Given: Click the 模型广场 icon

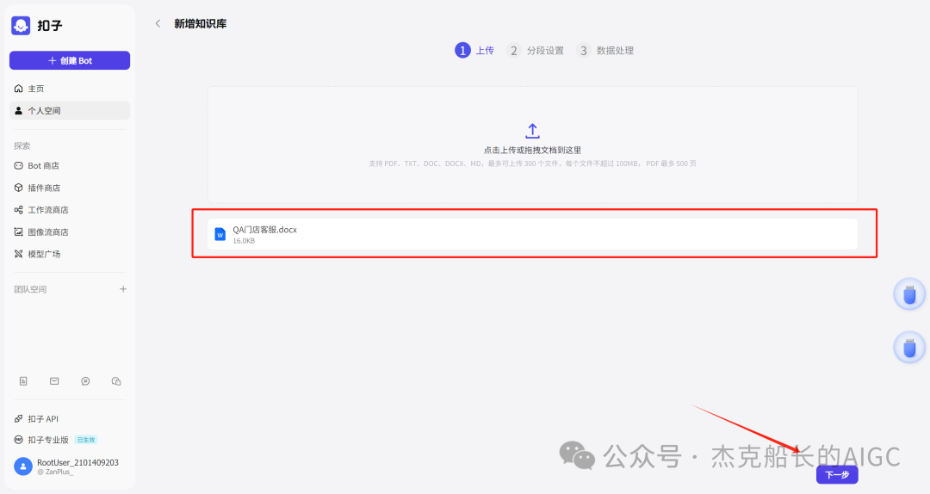Looking at the screenshot, I should [18, 254].
